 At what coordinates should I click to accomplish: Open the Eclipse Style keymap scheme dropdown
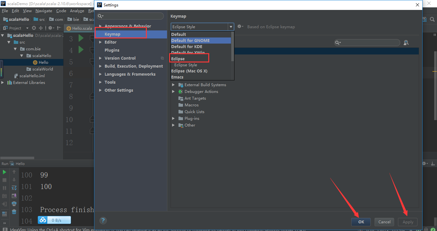coord(231,27)
